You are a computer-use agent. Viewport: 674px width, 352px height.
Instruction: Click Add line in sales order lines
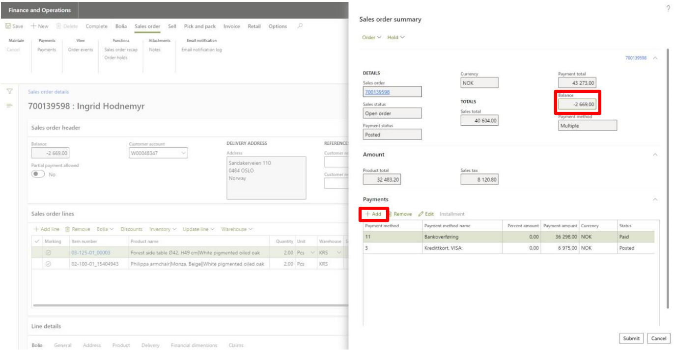(x=46, y=229)
